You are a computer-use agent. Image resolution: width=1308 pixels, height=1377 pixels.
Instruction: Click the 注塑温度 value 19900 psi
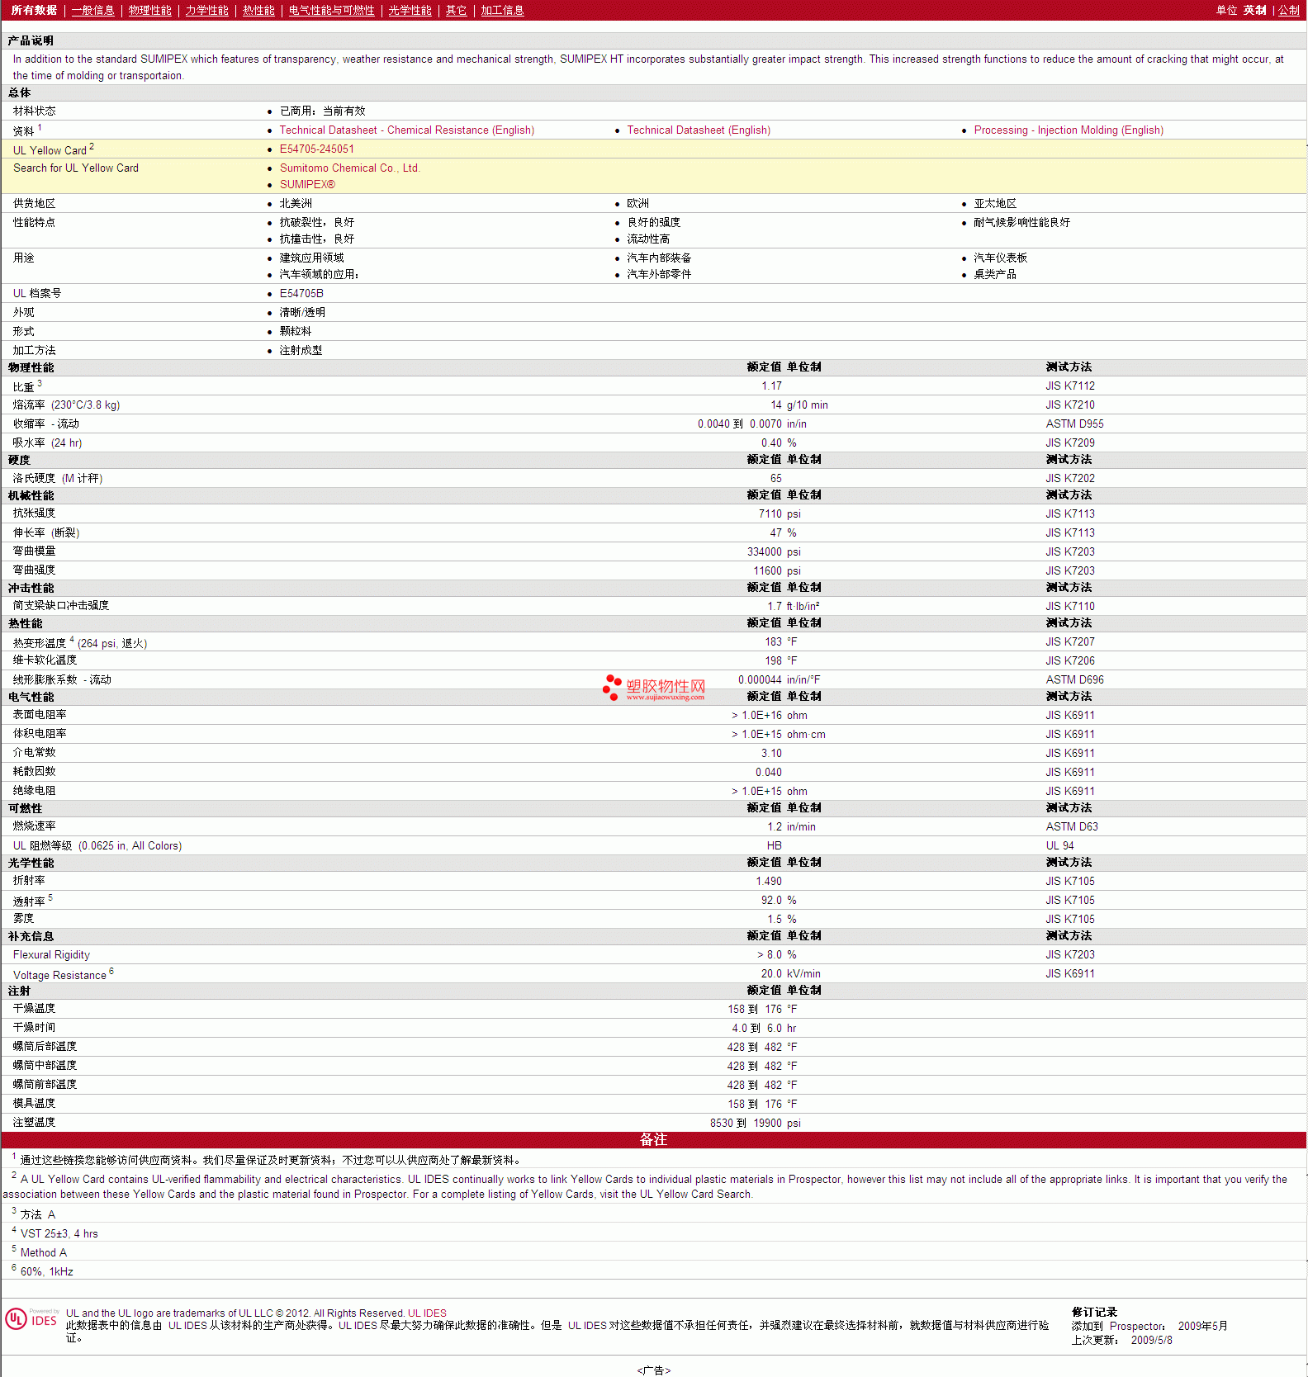[x=777, y=1124]
